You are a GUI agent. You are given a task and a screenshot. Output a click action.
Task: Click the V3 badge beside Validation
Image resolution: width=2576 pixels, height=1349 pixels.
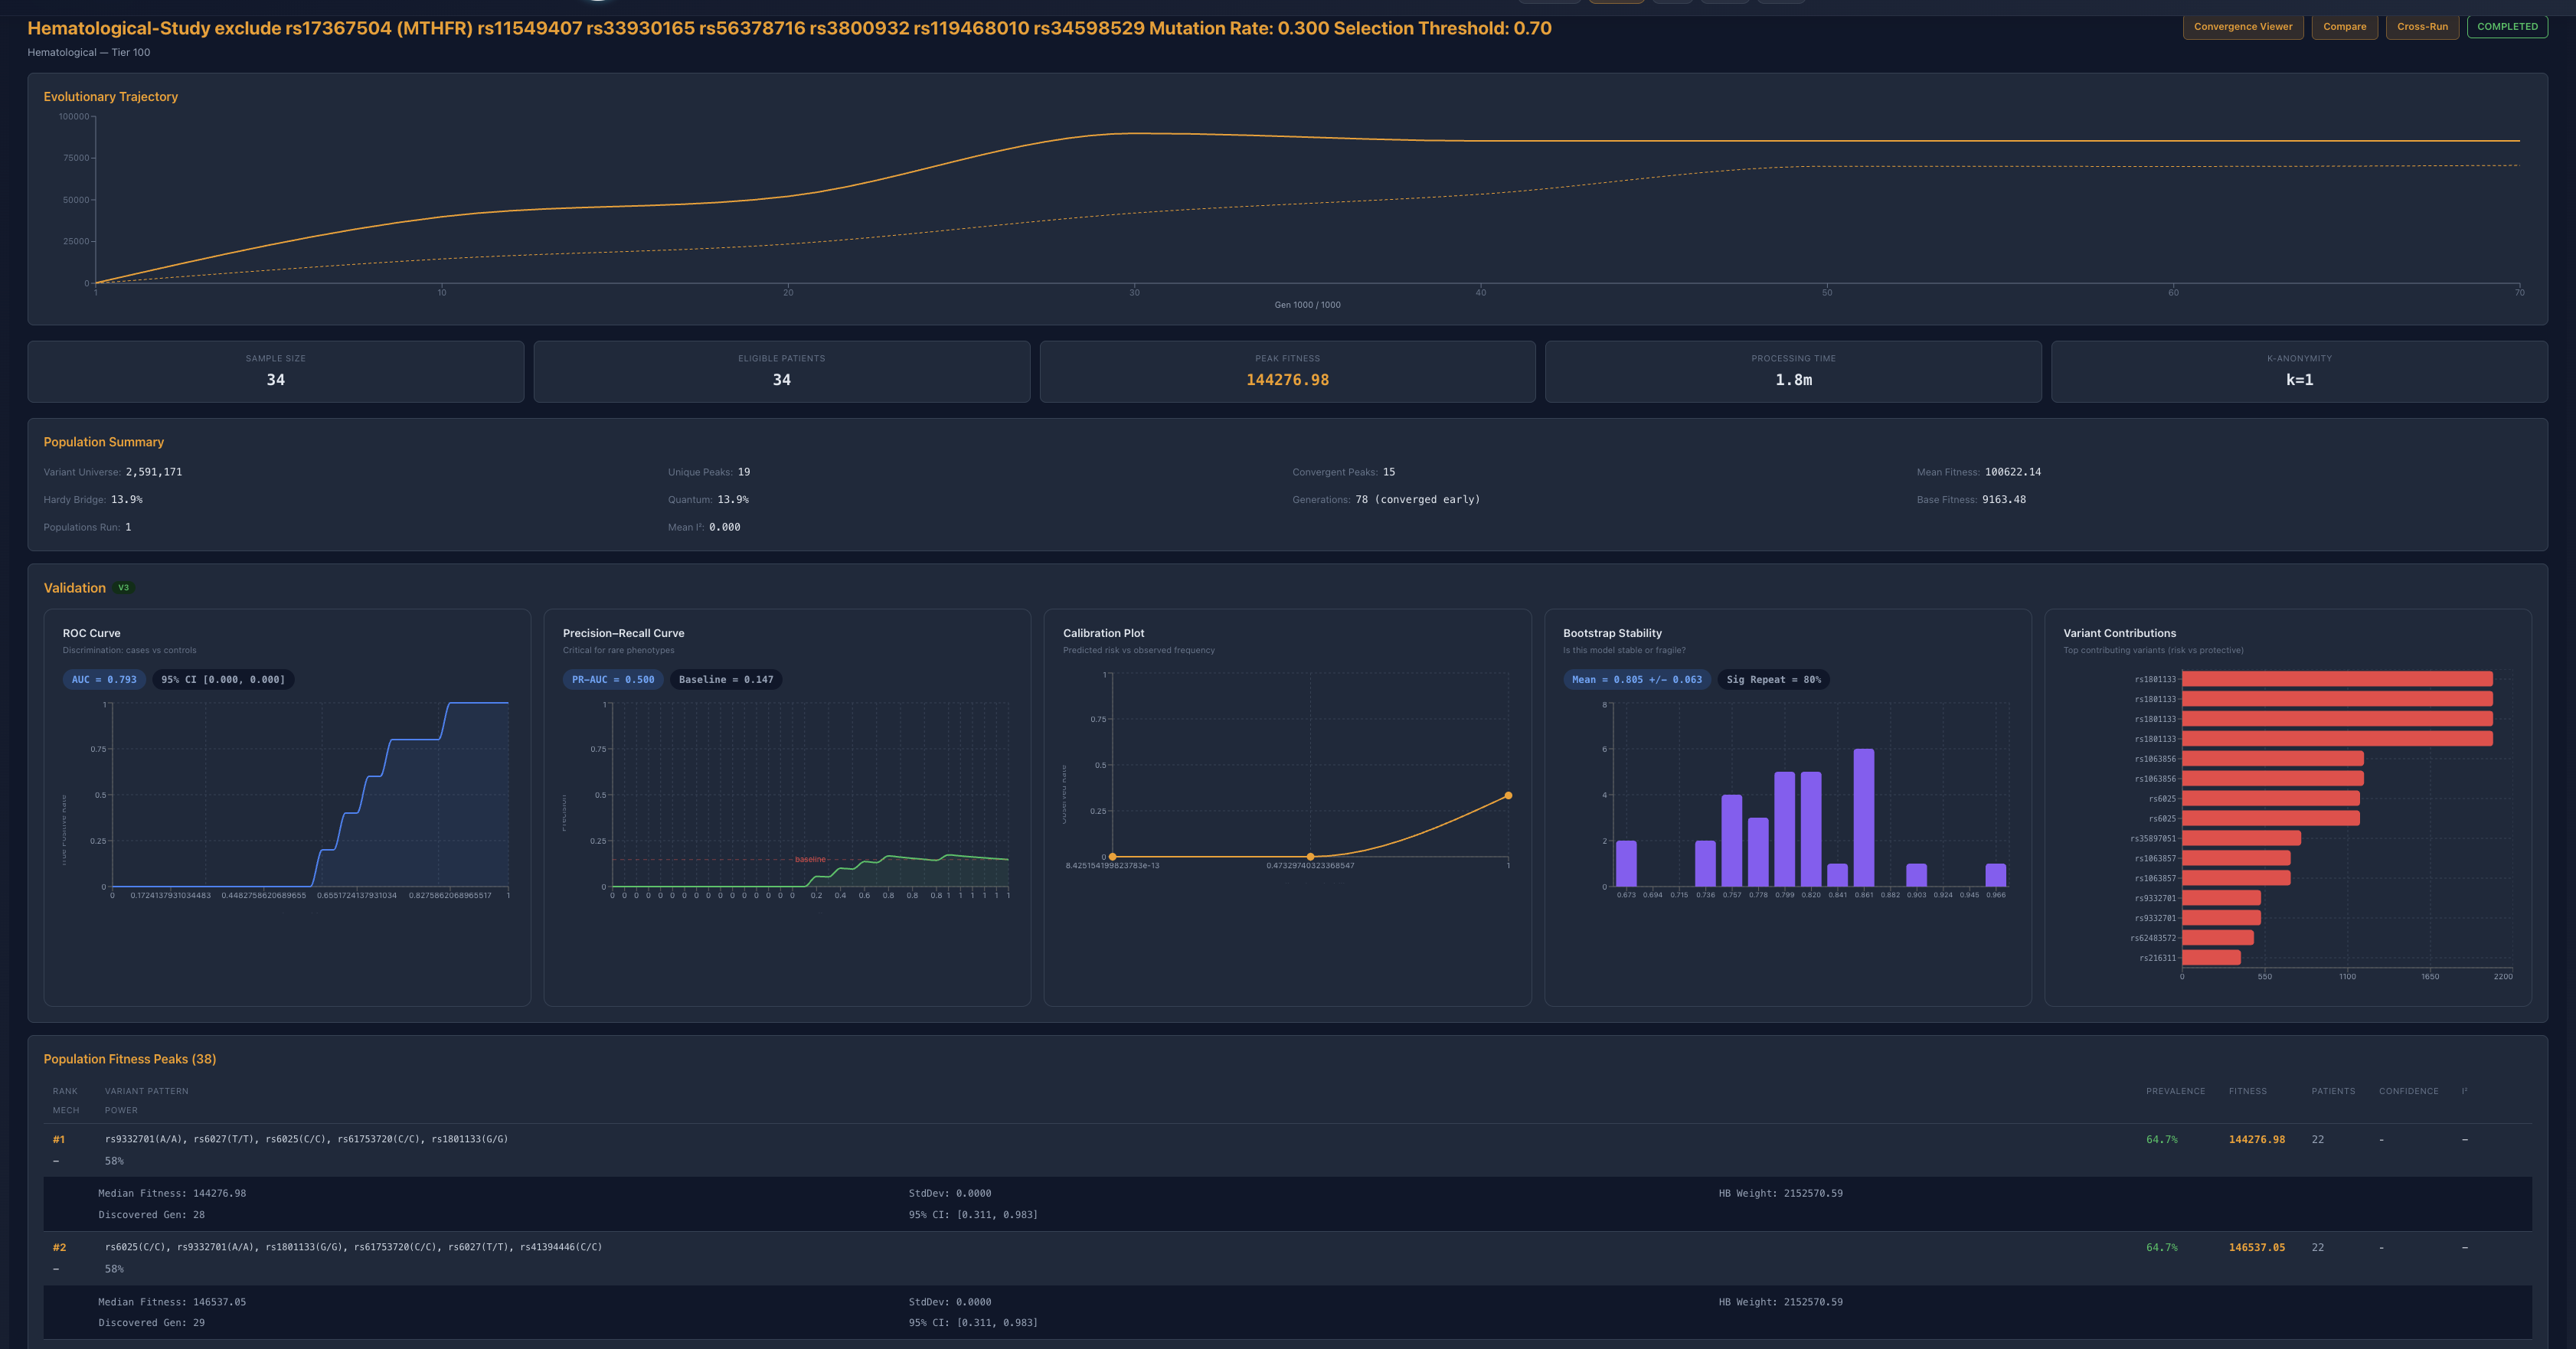tap(124, 588)
